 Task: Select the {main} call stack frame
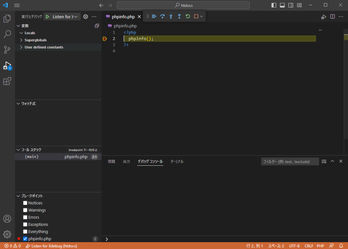point(58,156)
